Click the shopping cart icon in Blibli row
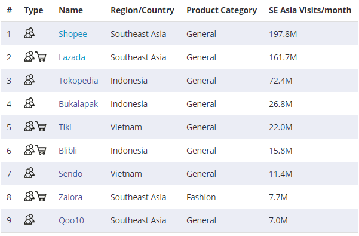 [x=41, y=150]
